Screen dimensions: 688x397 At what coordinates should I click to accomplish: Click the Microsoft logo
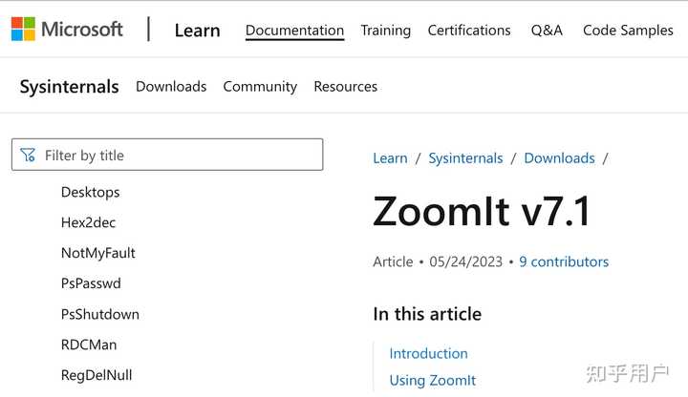click(67, 29)
